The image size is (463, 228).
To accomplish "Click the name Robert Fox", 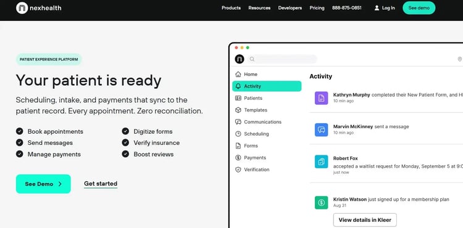I will pos(346,158).
